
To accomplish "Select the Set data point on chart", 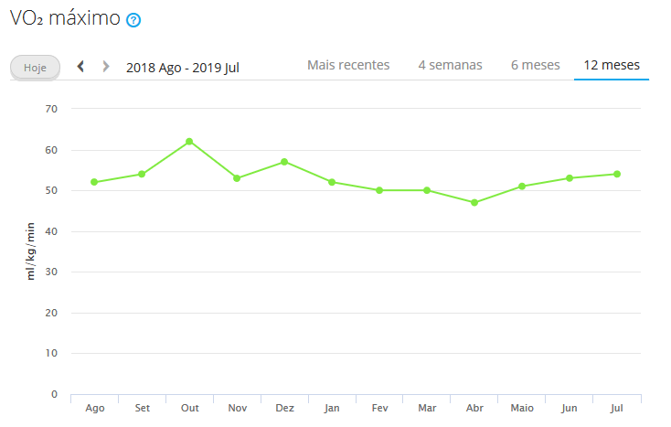I will click(x=142, y=174).
